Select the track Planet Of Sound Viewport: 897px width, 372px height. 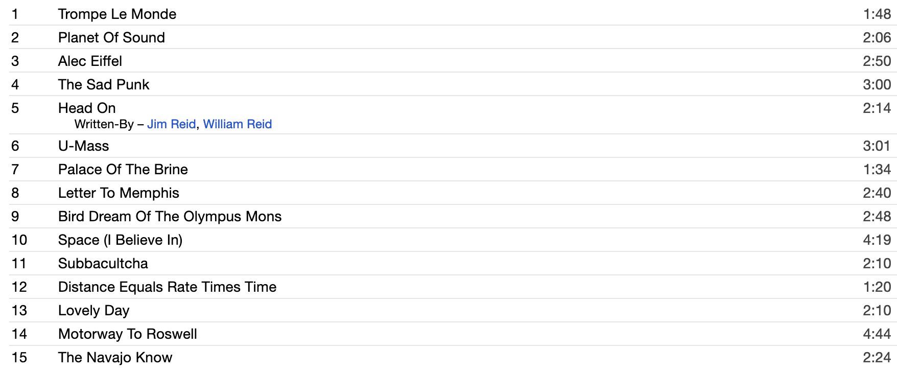point(111,37)
